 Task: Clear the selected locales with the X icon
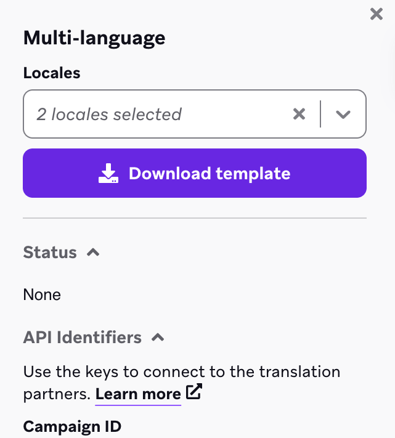(299, 114)
